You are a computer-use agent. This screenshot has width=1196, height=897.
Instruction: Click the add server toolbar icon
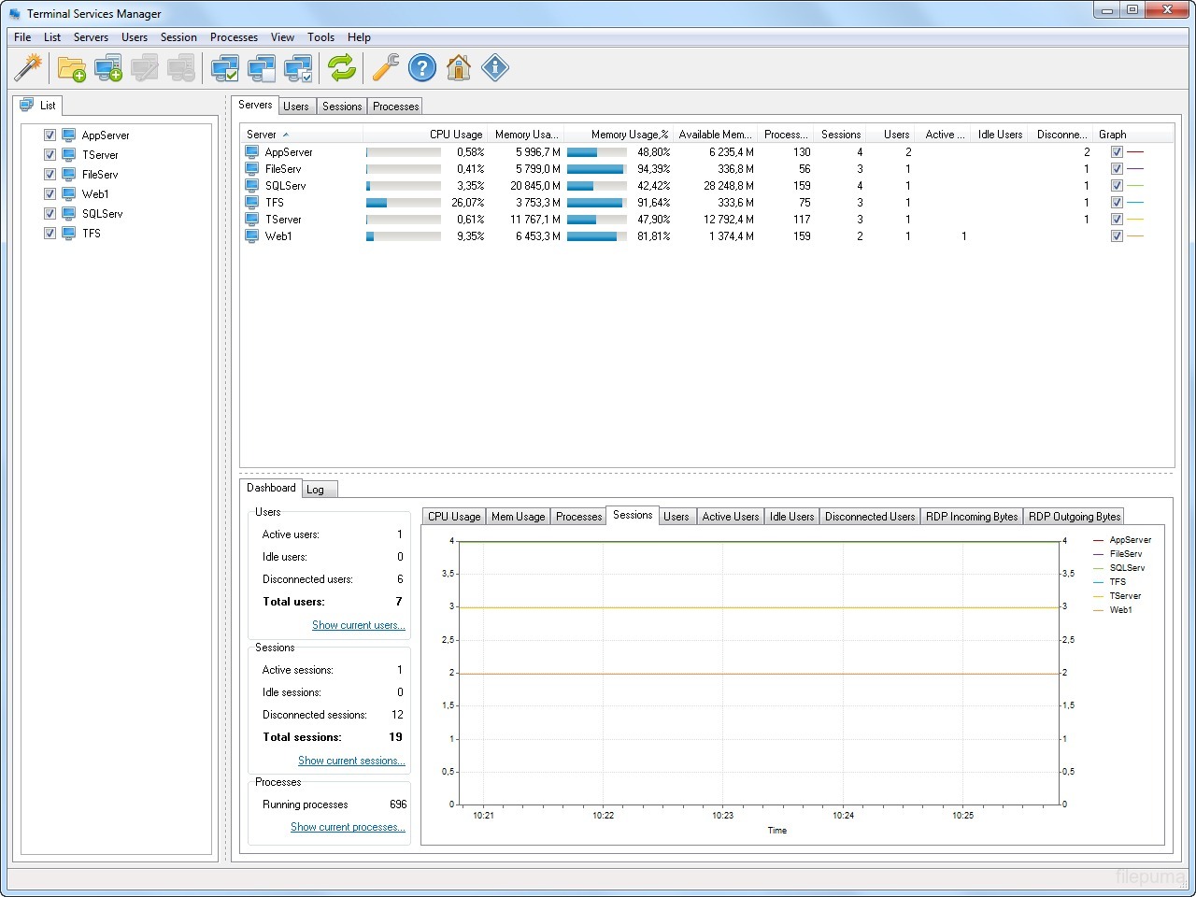(x=108, y=67)
